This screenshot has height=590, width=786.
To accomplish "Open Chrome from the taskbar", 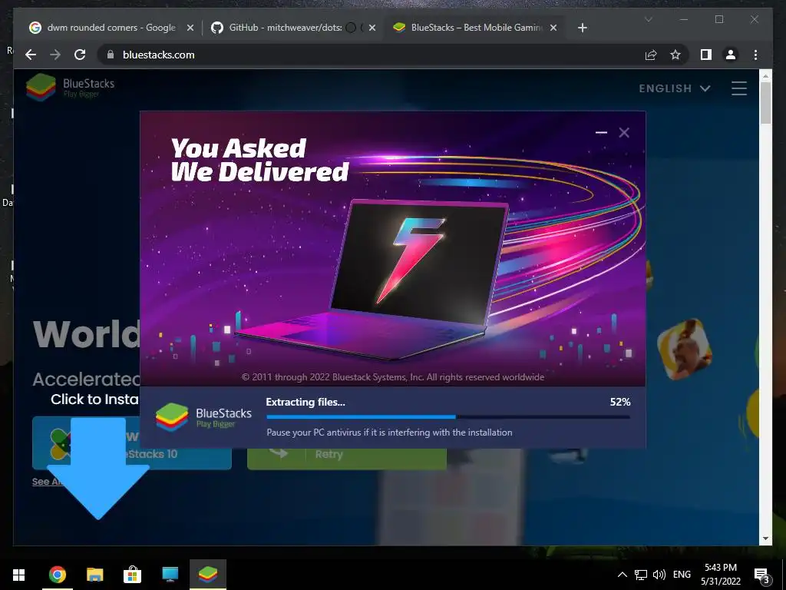I will point(57,575).
